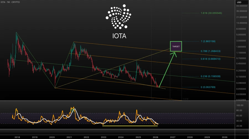
Task: Click the 2024 label on the time axis
Action: pos(121,137)
